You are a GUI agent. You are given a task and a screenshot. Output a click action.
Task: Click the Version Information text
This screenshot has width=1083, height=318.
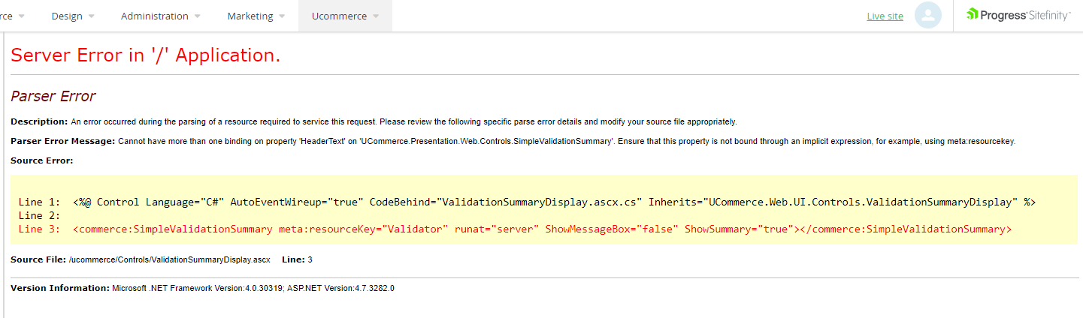point(202,288)
